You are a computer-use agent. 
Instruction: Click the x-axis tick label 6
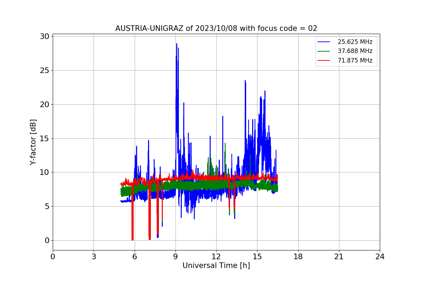(x=134, y=257)
